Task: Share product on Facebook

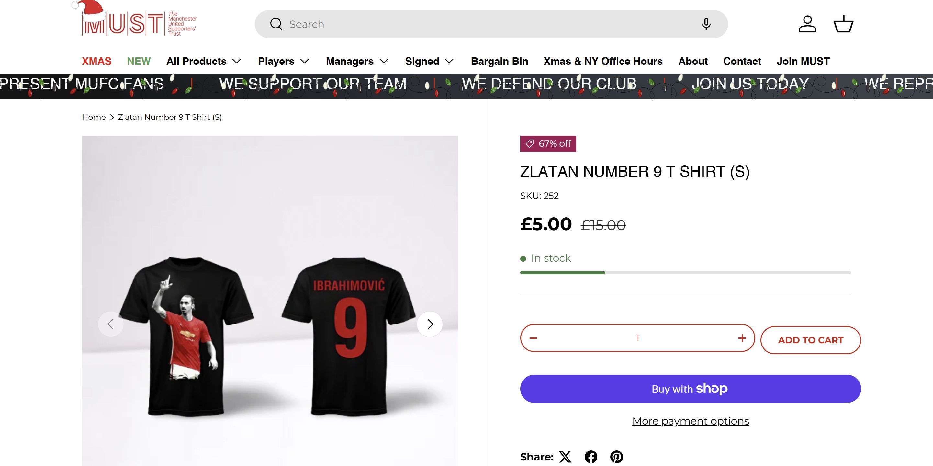Action: (x=591, y=457)
